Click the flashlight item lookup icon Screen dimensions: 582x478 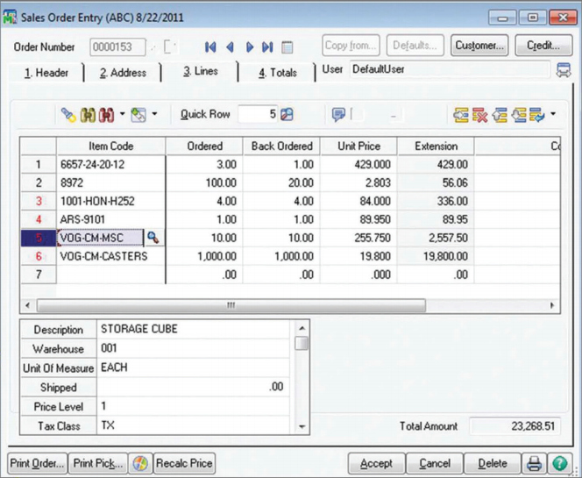[68, 115]
